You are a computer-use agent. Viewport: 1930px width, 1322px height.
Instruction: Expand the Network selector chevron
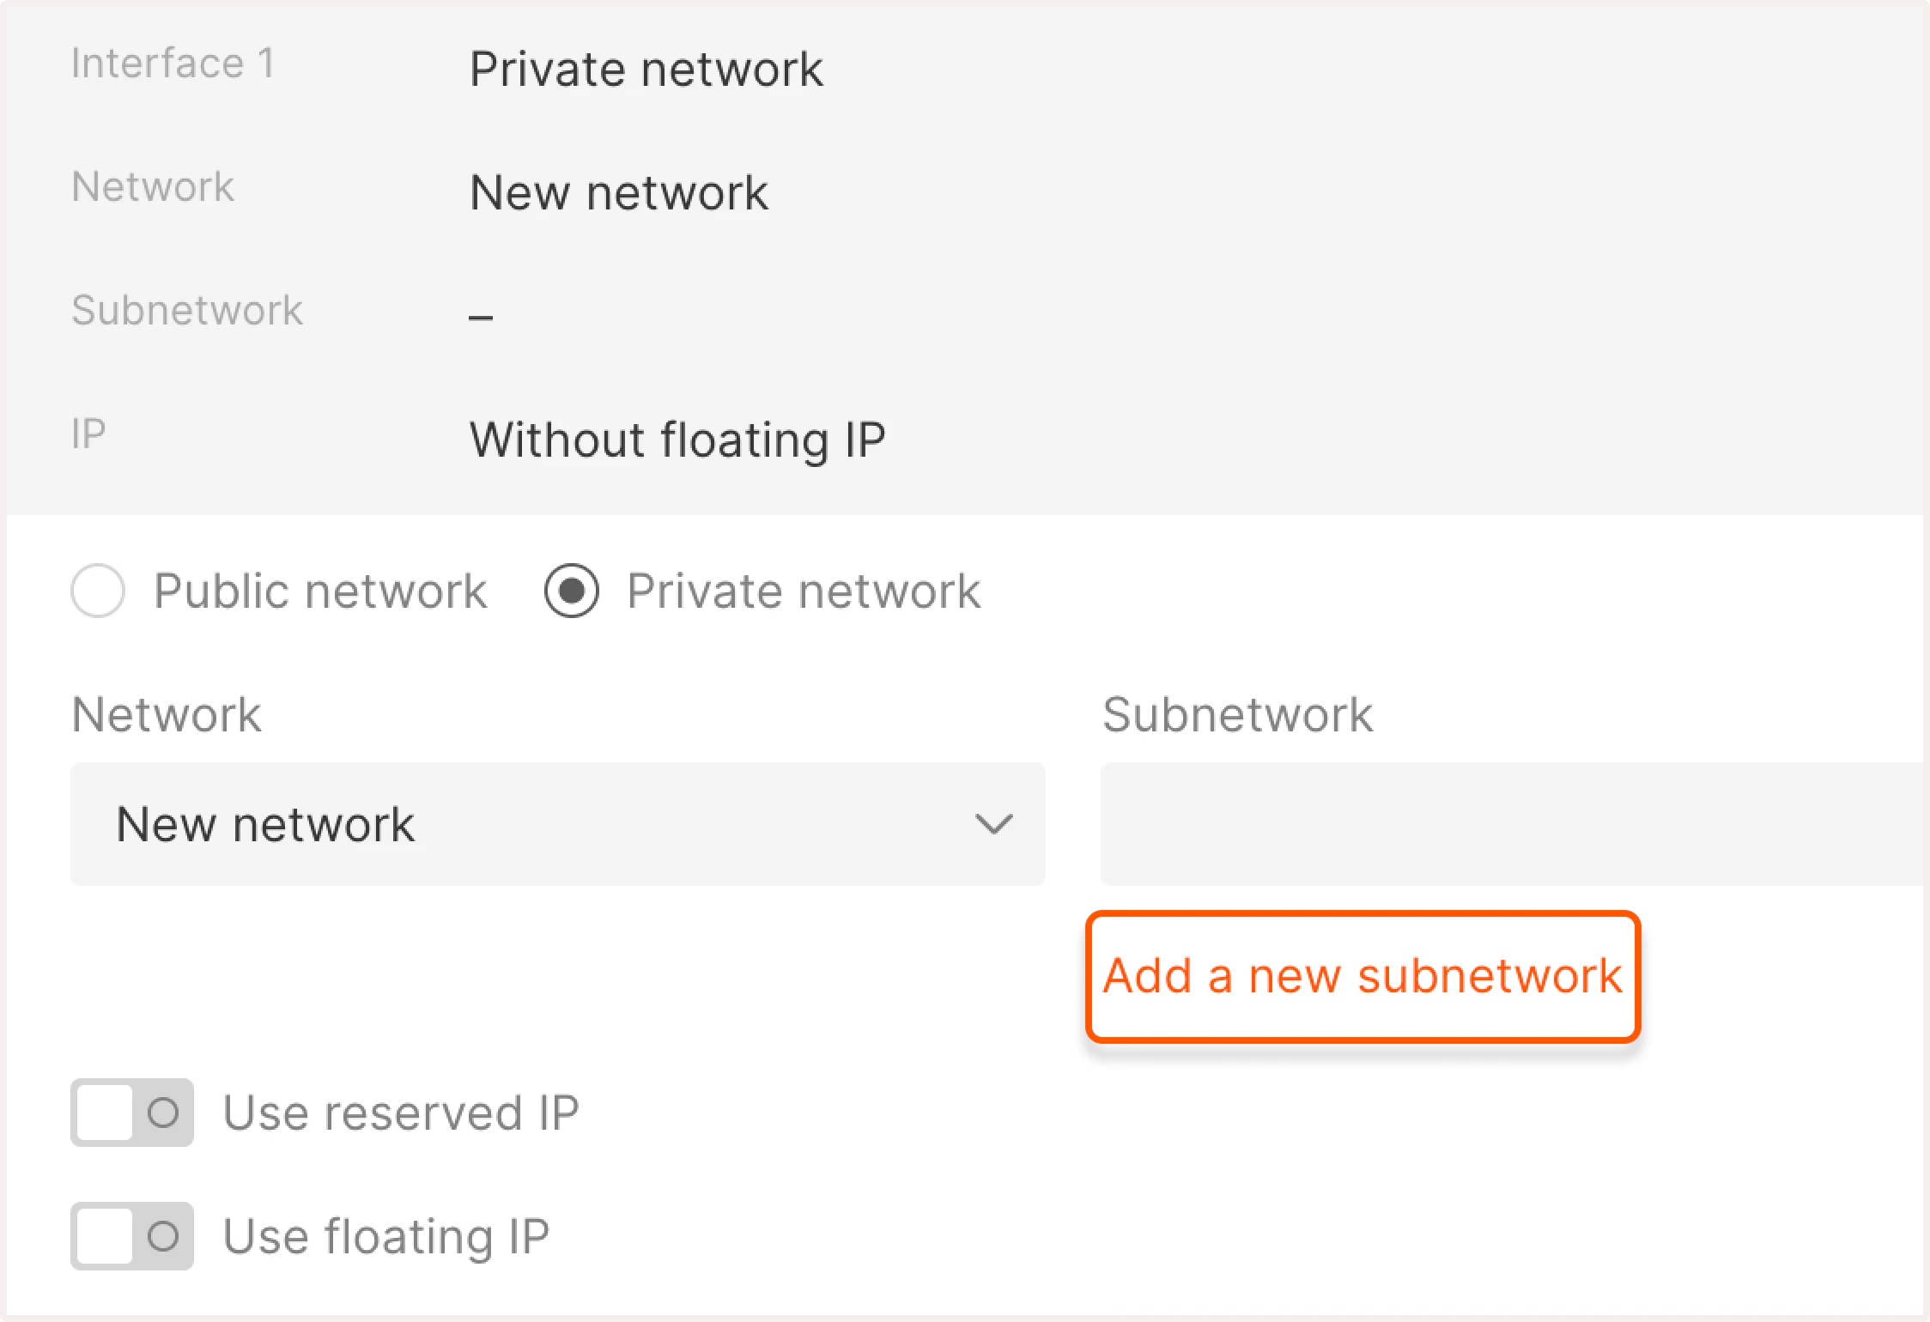pyautogui.click(x=993, y=824)
